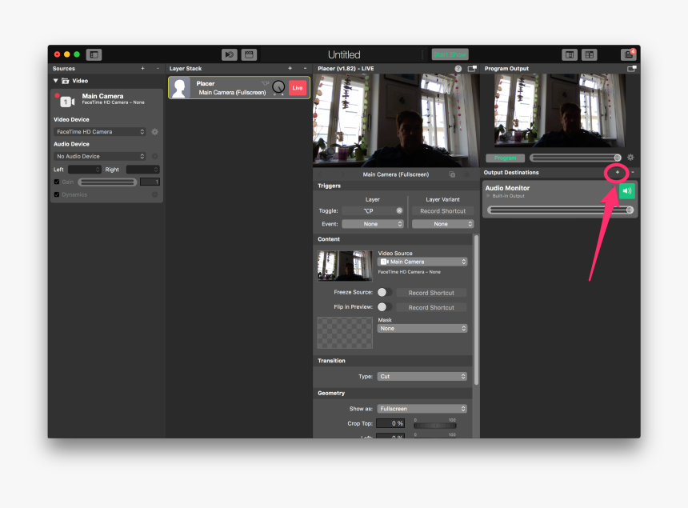Pop out the Placer preview window
The image size is (688, 508).
[x=472, y=69]
